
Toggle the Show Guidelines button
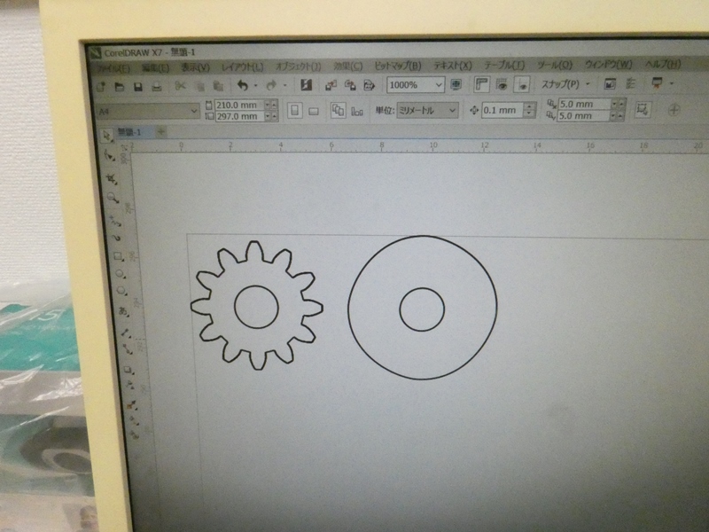click(522, 84)
